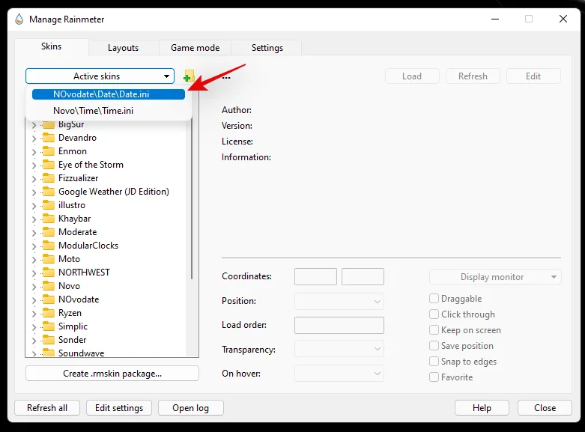Select Novo\Time\Time.ini from active skins

(x=109, y=111)
